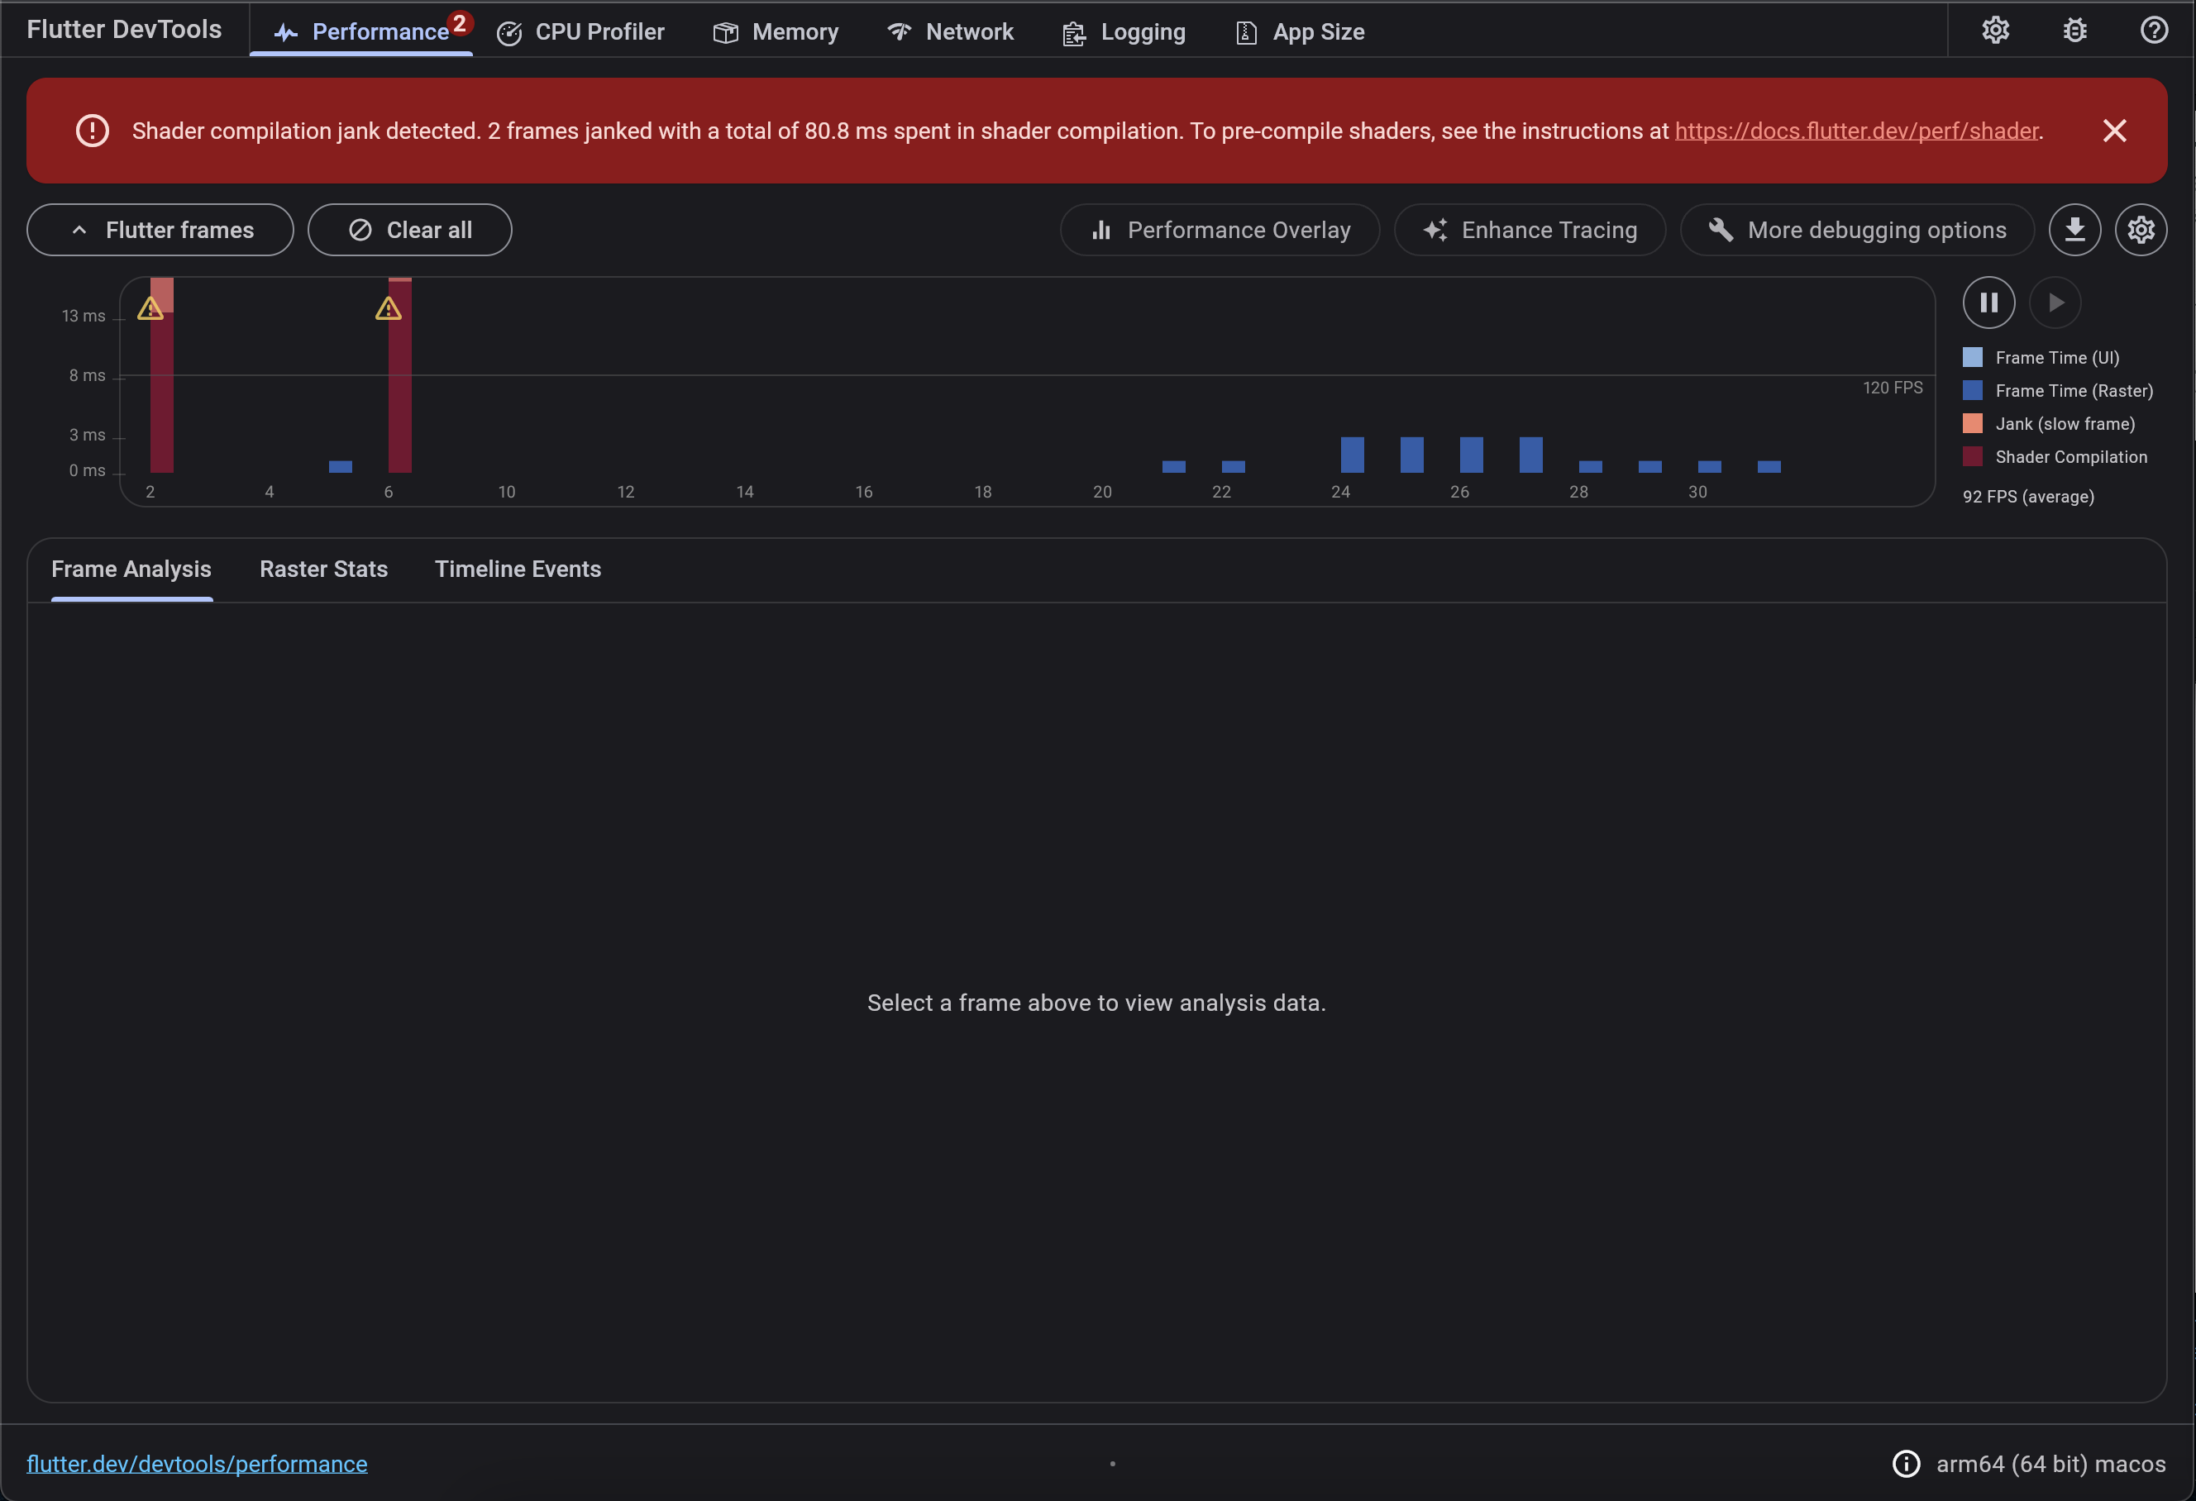Open the help question mark icon
2196x1501 pixels.
(2154, 31)
